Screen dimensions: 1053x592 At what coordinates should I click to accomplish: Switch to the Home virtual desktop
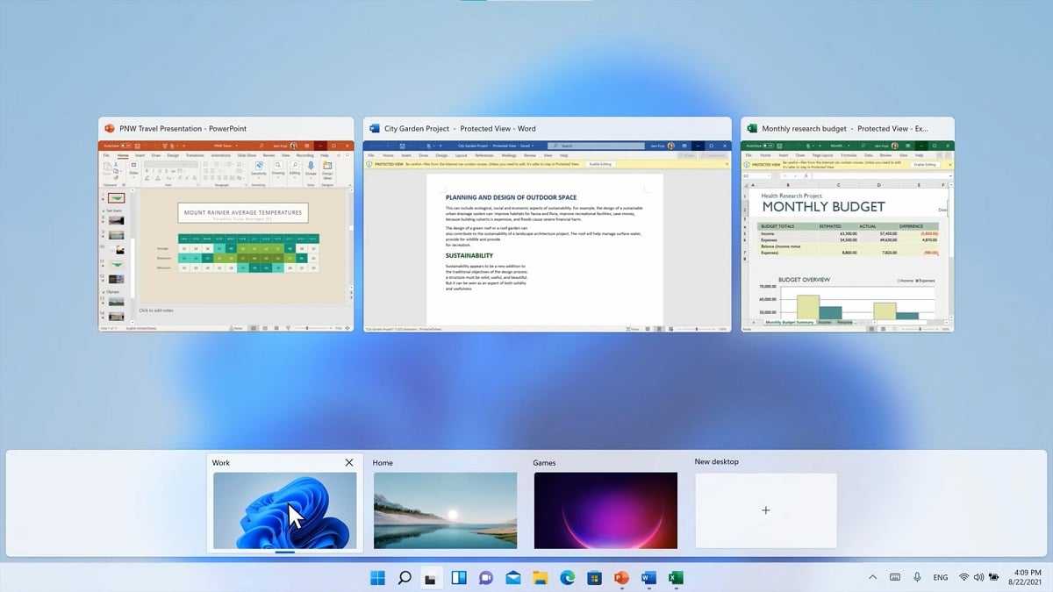(x=445, y=510)
